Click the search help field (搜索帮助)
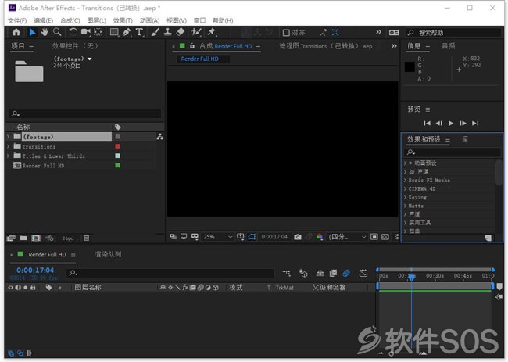The width and height of the screenshot is (508, 362). [x=453, y=33]
